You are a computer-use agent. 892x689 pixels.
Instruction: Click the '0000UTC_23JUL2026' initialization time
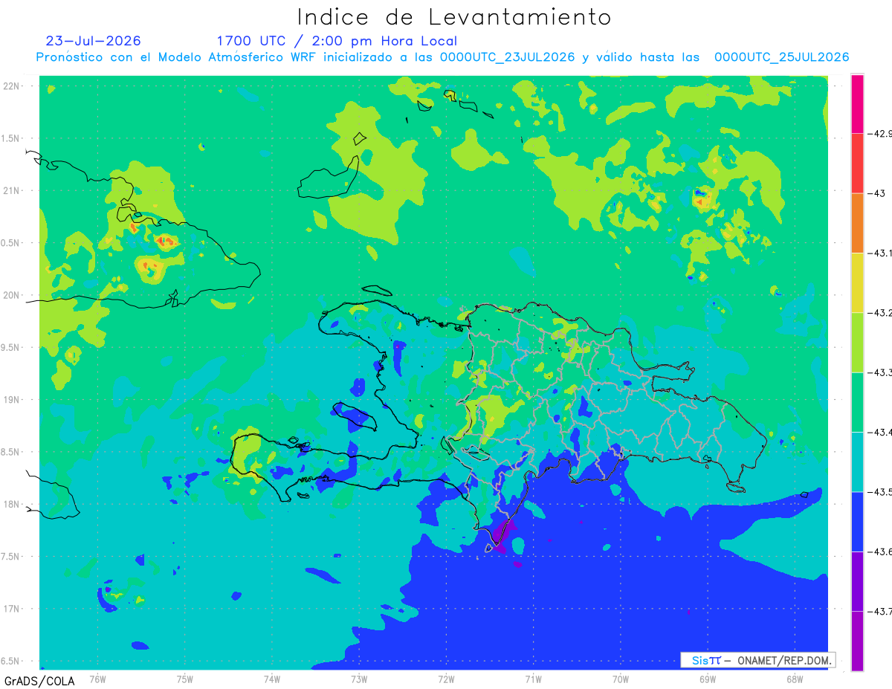pyautogui.click(x=508, y=57)
